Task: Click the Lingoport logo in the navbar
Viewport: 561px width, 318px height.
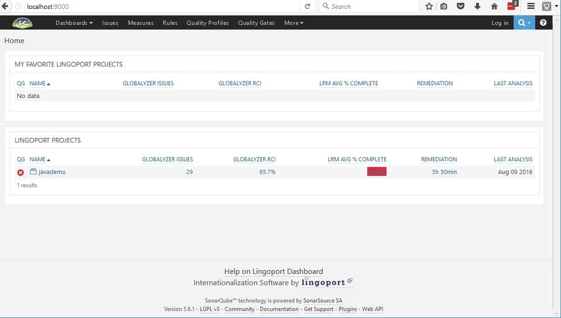Action: [x=22, y=23]
